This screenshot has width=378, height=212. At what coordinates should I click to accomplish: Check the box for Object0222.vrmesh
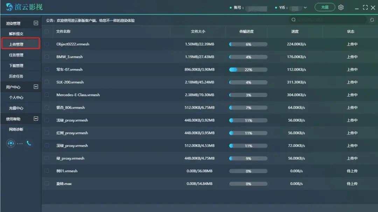pyautogui.click(x=47, y=44)
